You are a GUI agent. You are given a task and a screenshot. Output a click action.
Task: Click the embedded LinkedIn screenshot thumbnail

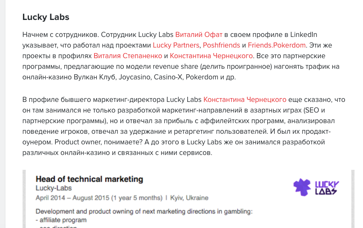(x=189, y=199)
